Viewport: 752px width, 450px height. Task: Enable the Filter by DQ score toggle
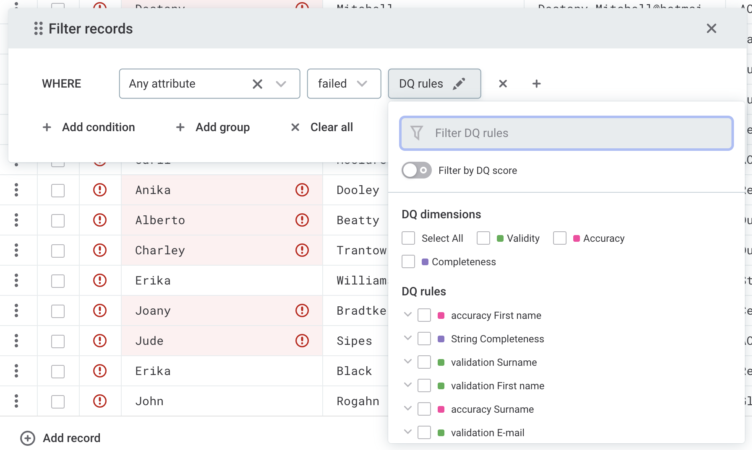[x=416, y=170]
